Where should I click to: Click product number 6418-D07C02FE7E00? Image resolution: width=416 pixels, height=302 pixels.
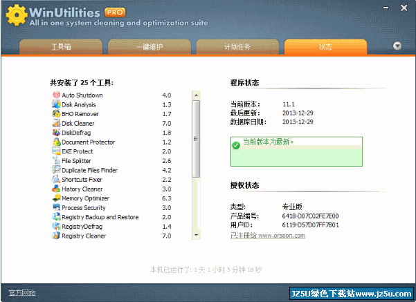[x=310, y=216]
